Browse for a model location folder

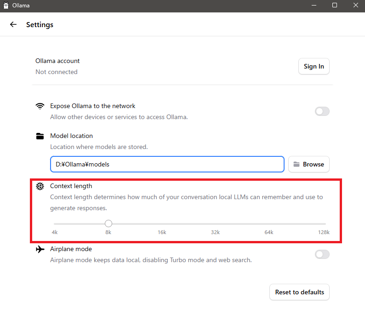[308, 164]
